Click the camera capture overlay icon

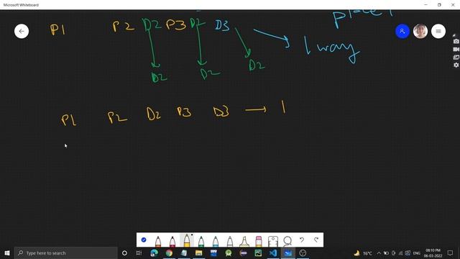[x=456, y=42]
